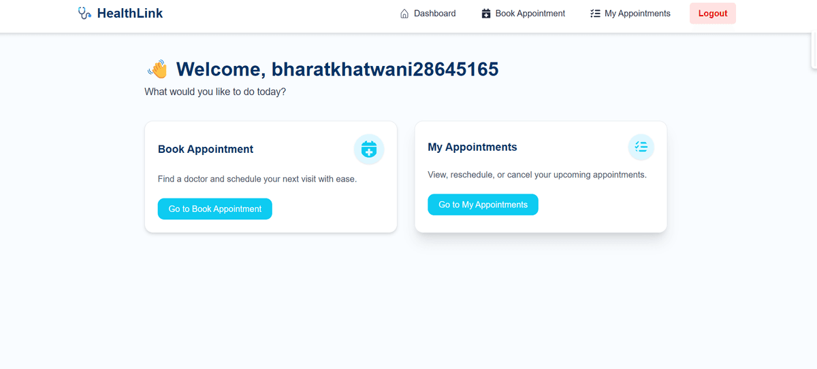Screen dimensions: 817x369
Task: Open the Dashboard navigation item
Action: click(x=428, y=14)
